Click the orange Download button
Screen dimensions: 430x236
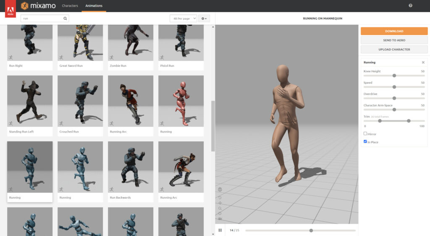(x=394, y=31)
